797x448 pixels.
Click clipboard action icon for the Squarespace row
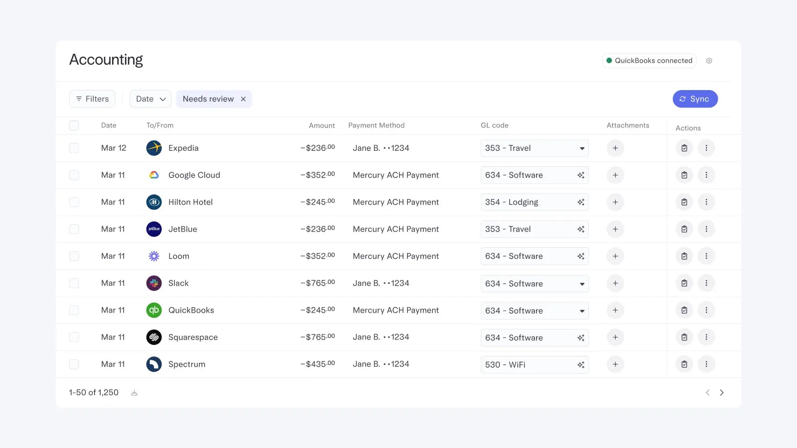[684, 337]
